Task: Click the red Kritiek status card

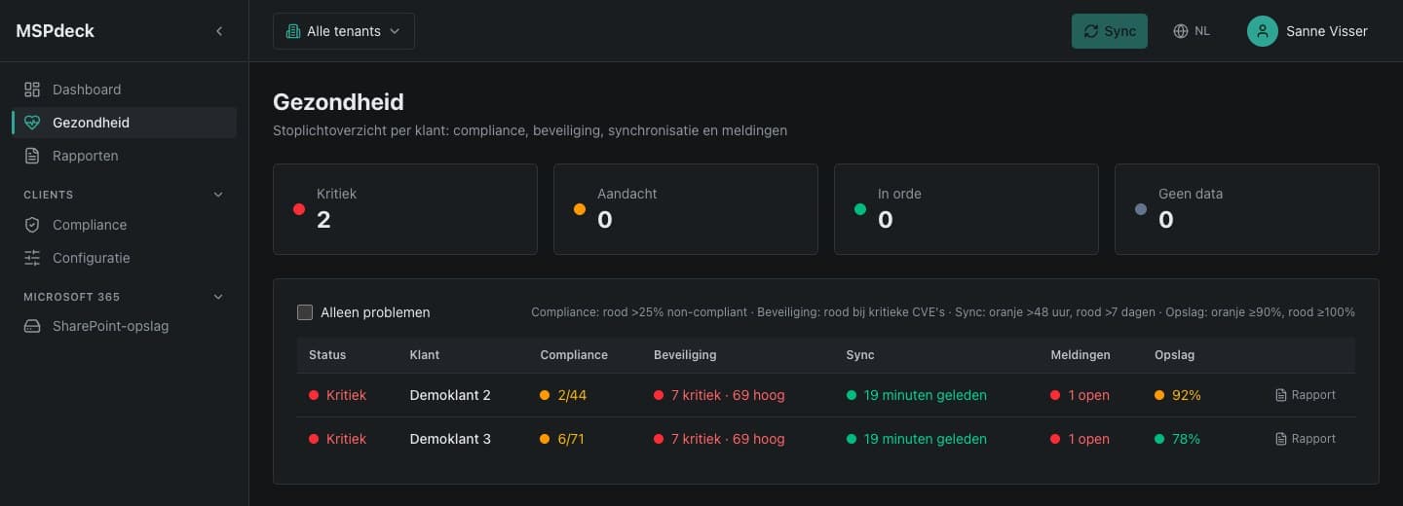Action: coord(405,209)
